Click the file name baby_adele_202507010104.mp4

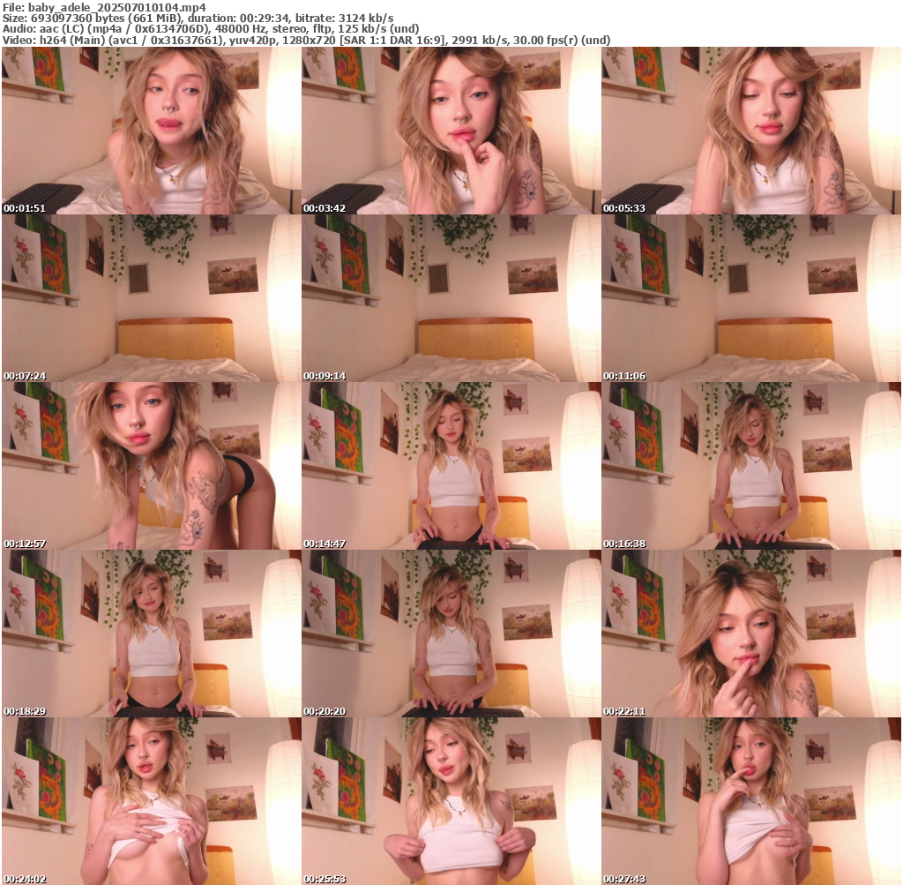click(117, 7)
